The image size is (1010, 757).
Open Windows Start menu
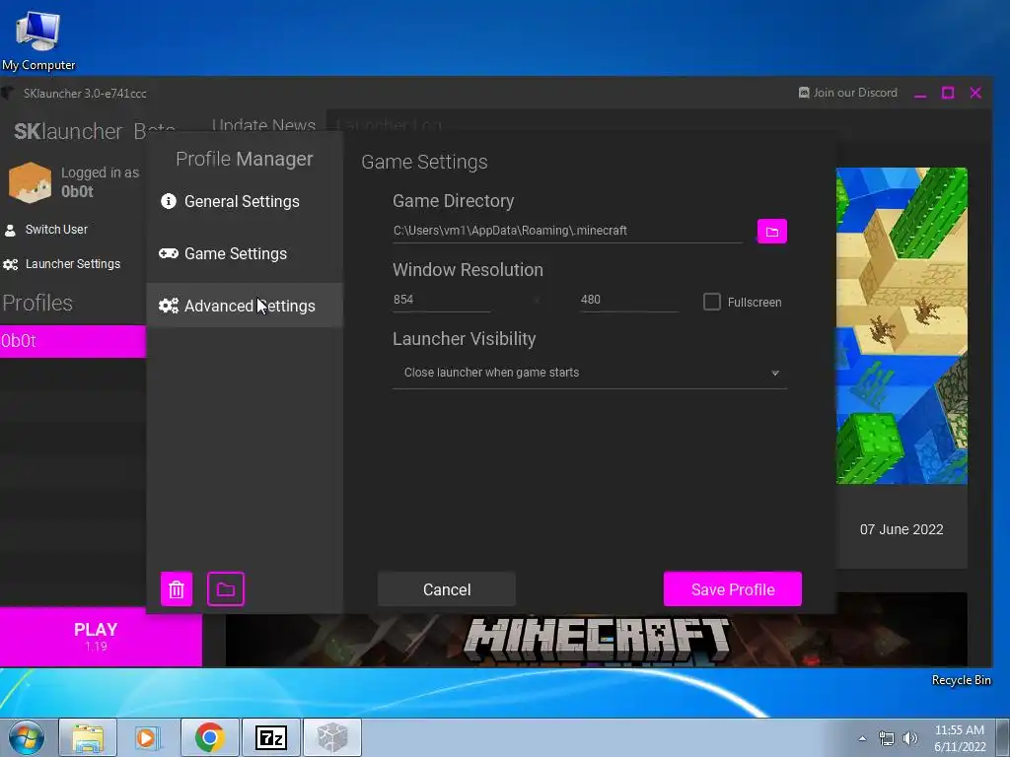[x=26, y=737]
